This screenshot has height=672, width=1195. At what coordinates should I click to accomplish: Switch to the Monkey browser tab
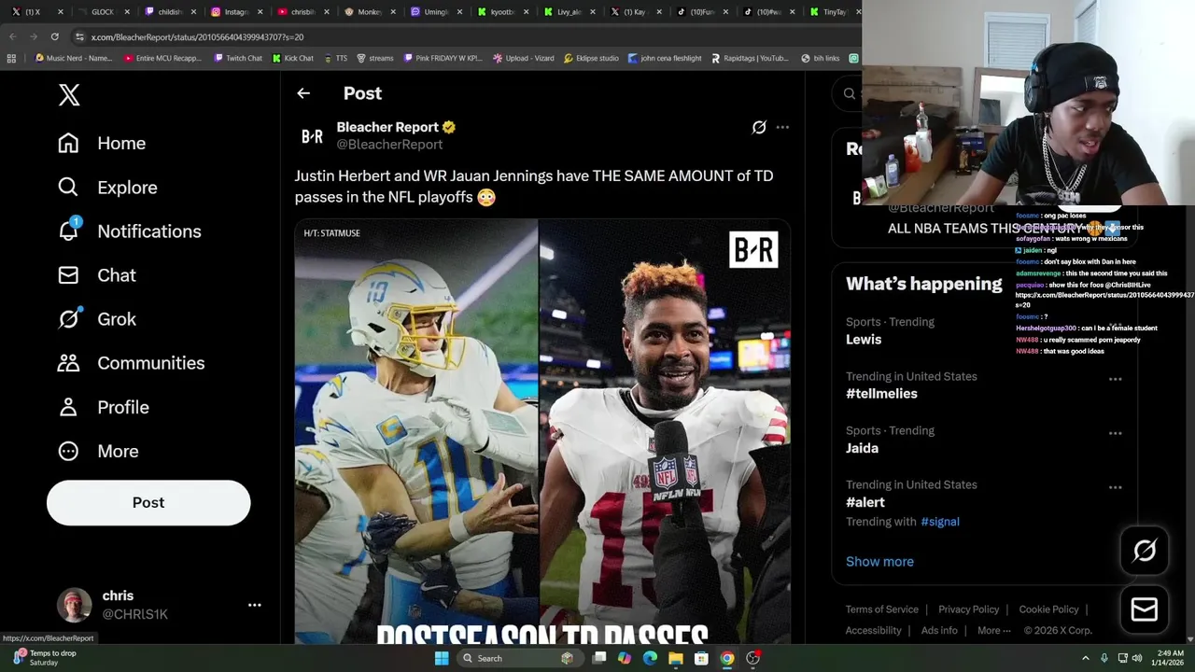369,12
